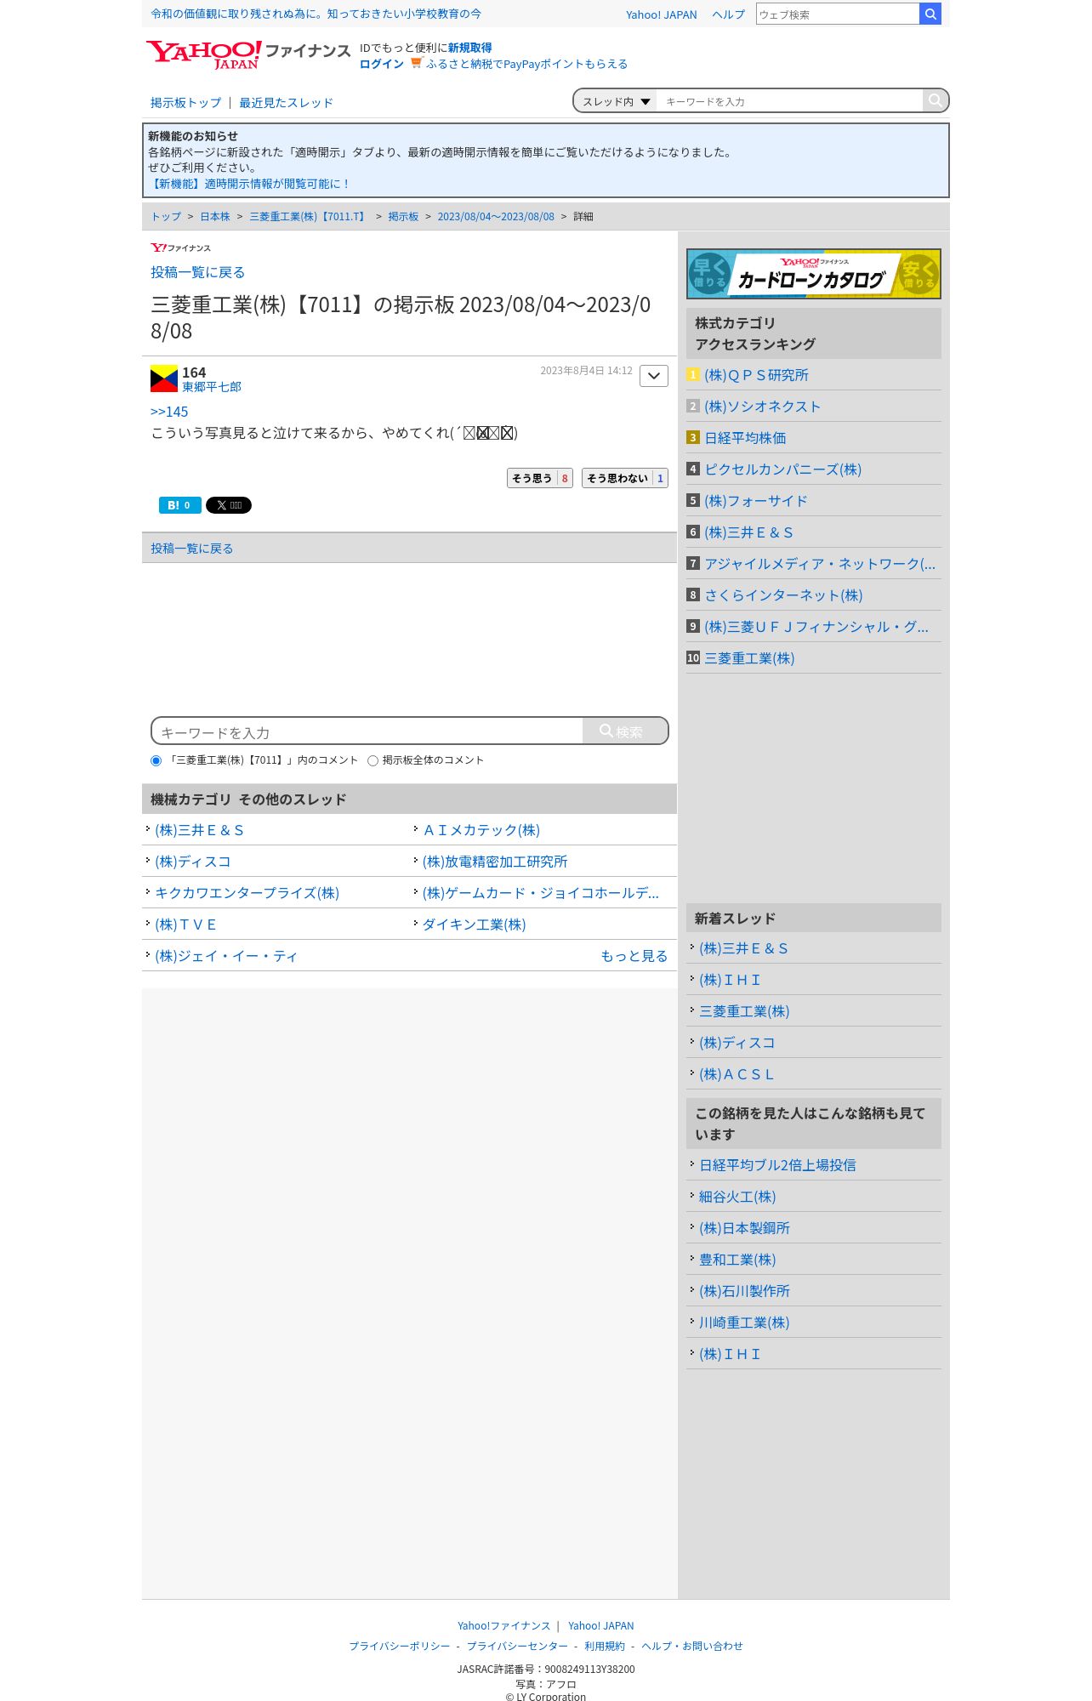Viewport: 1092px width, 1701px height.
Task: Open (株)日本製鋼所 link
Action: (744, 1228)
